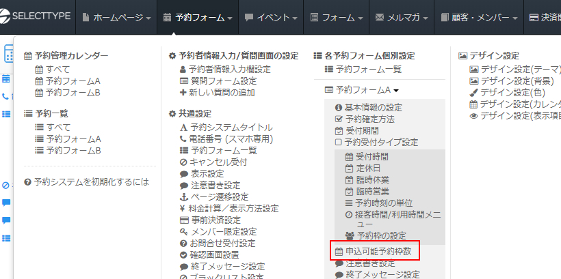This screenshot has width=561, height=279.
Task: Open 臨時営業 setting
Action: [x=367, y=191]
